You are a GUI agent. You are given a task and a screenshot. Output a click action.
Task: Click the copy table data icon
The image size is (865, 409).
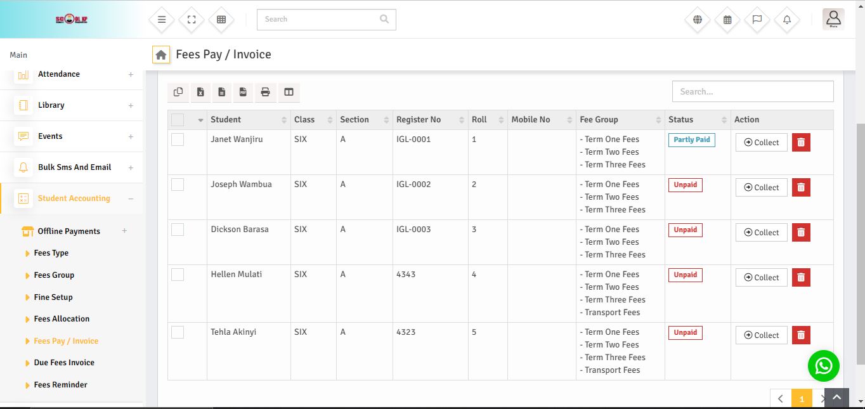pyautogui.click(x=178, y=92)
